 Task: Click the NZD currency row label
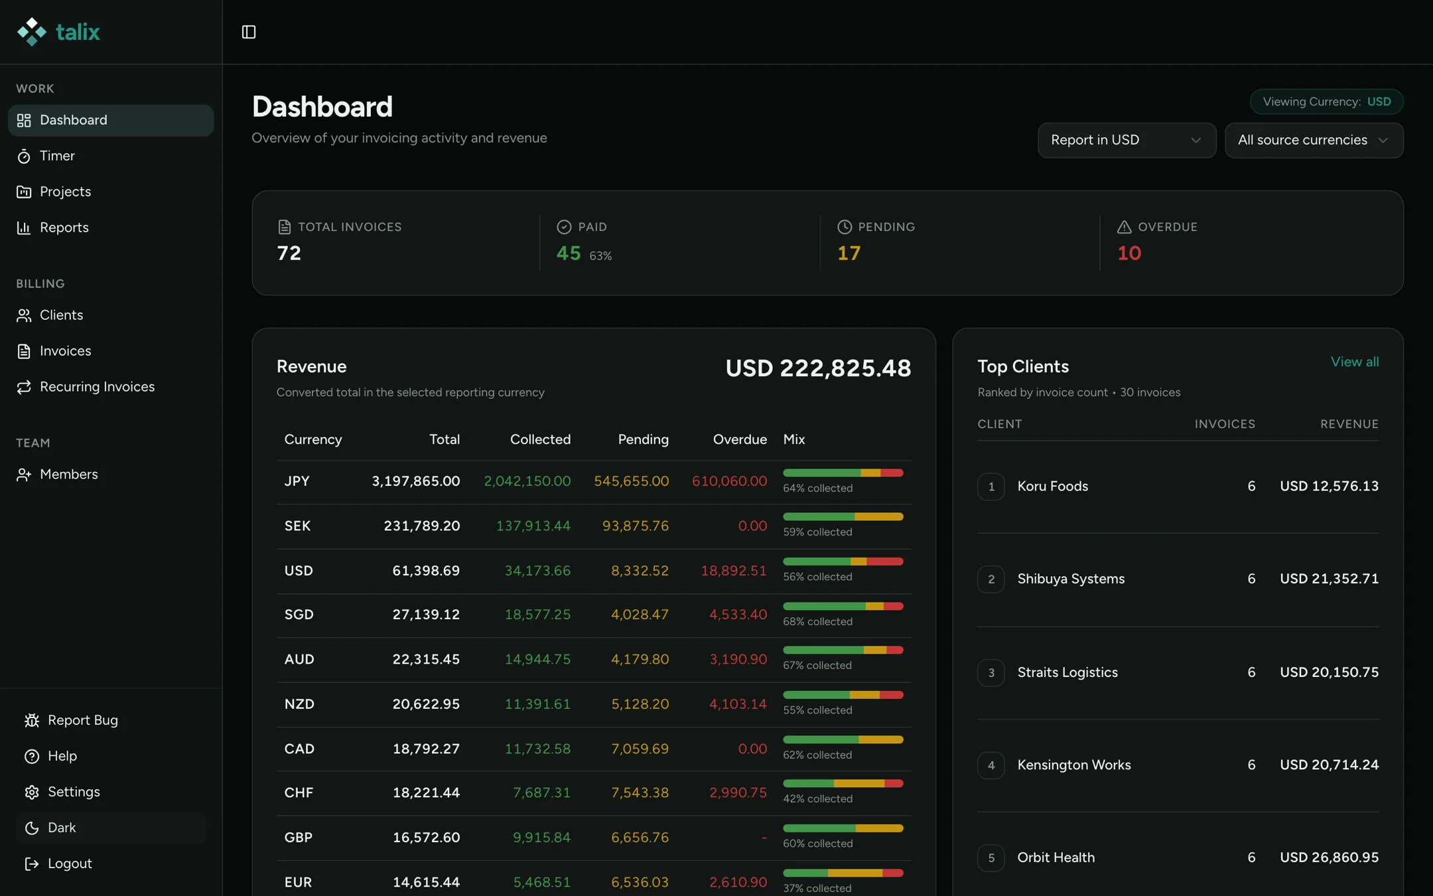coord(299,704)
